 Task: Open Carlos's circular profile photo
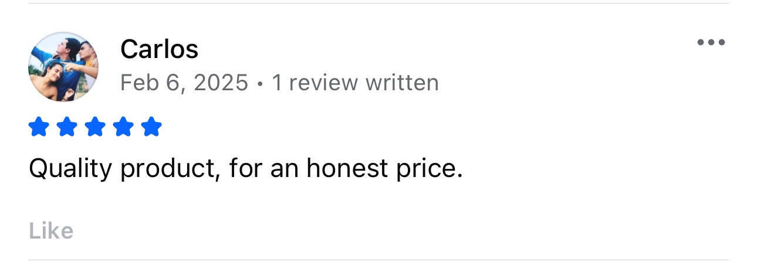click(63, 67)
